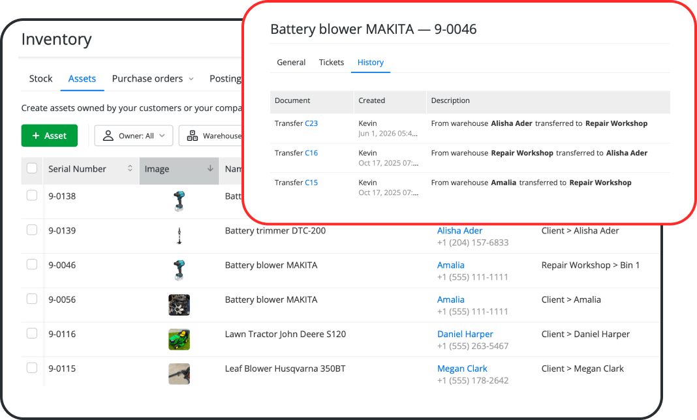Open Daniel Harper owner link

point(465,334)
